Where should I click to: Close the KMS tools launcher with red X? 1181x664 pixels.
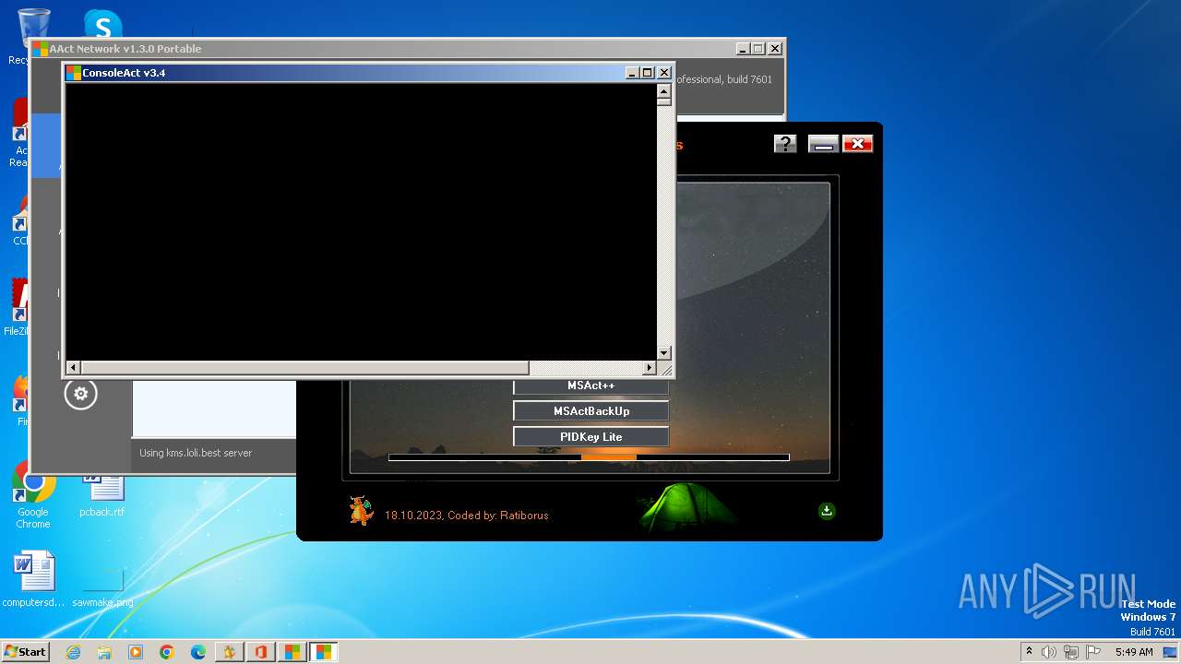coord(857,144)
